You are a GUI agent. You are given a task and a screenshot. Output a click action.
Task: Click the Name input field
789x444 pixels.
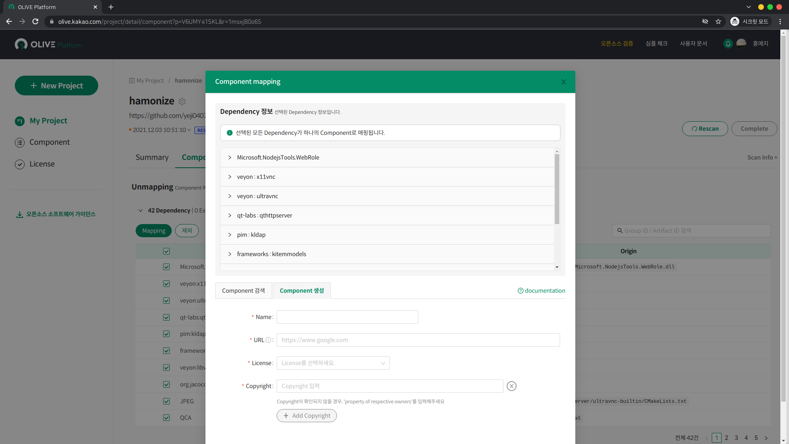click(x=347, y=317)
